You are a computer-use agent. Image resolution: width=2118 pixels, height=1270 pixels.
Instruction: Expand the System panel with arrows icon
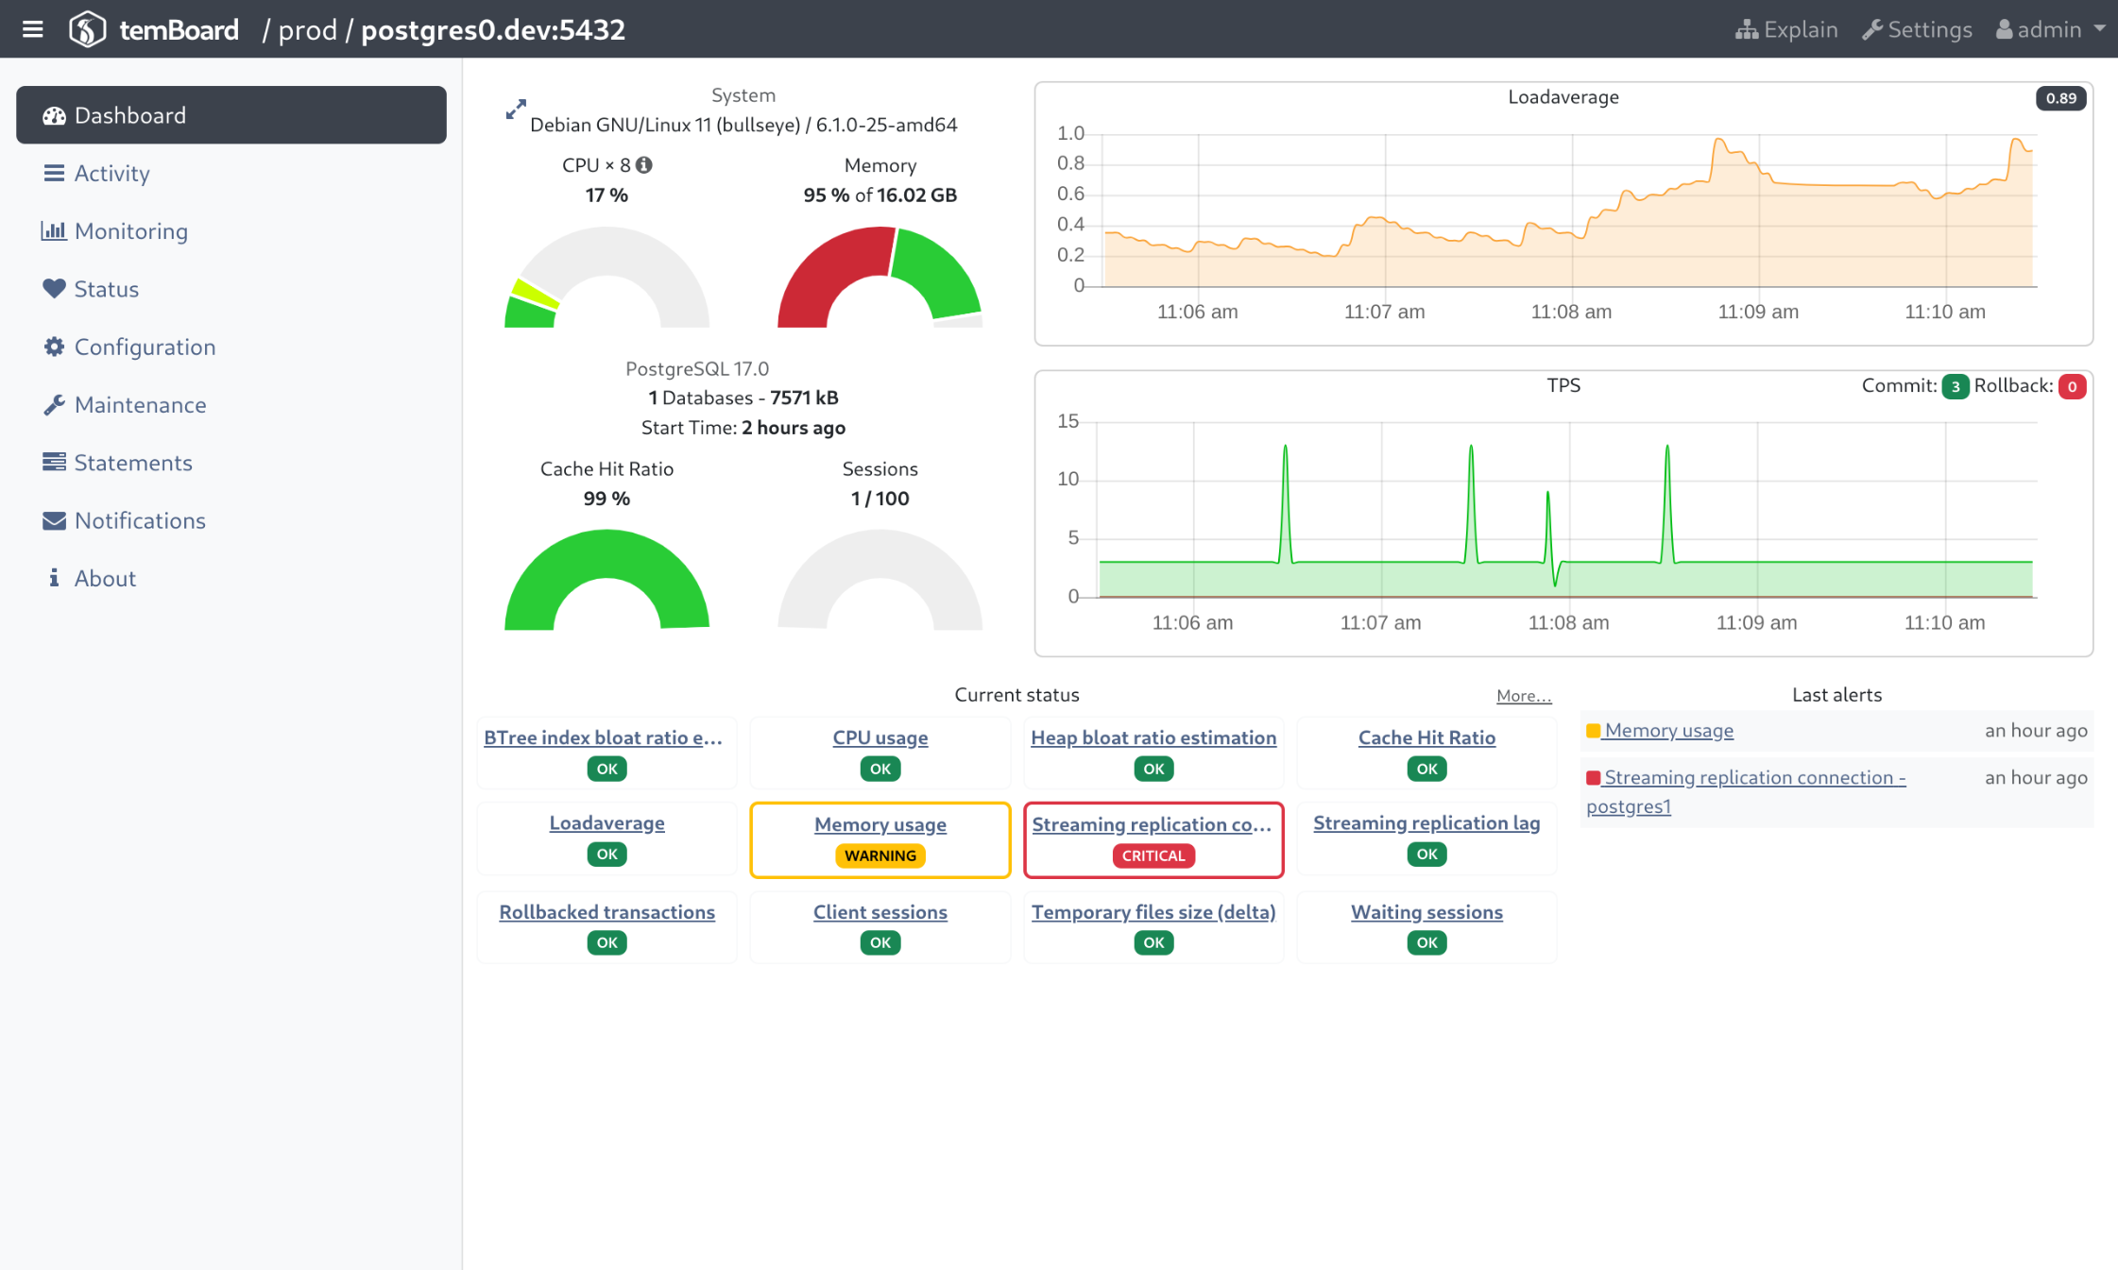pyautogui.click(x=515, y=110)
